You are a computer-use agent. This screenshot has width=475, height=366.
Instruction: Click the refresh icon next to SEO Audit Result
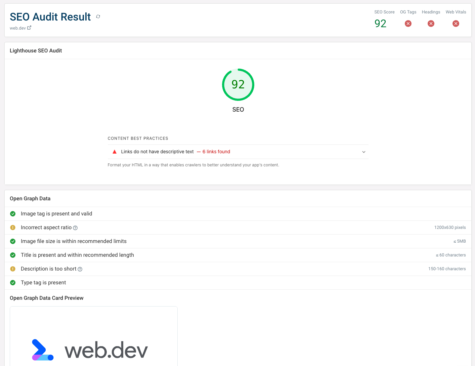pyautogui.click(x=98, y=16)
